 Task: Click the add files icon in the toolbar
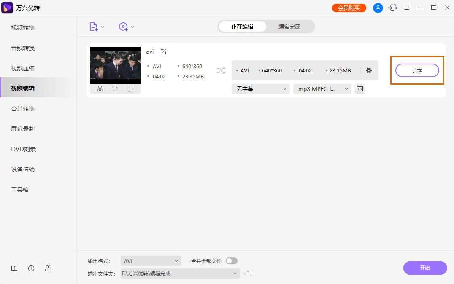(94, 27)
